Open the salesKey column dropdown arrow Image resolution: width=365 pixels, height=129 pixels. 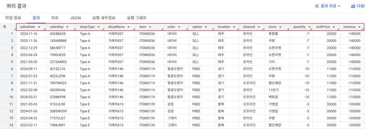pyautogui.click(x=67, y=27)
